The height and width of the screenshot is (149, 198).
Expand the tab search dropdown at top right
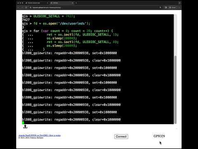179,3
